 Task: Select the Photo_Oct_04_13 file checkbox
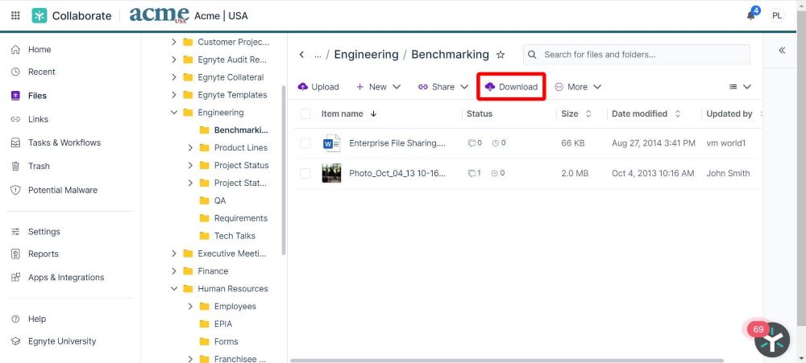tap(305, 174)
